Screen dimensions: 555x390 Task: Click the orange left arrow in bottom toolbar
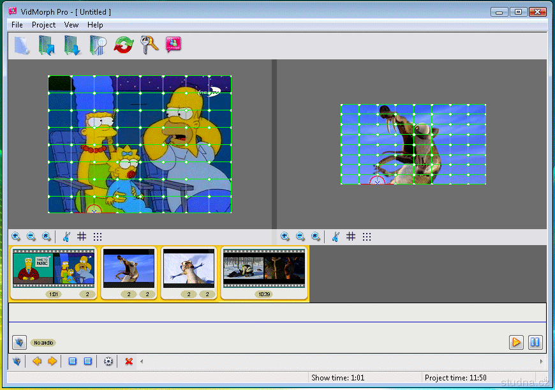[x=37, y=361]
